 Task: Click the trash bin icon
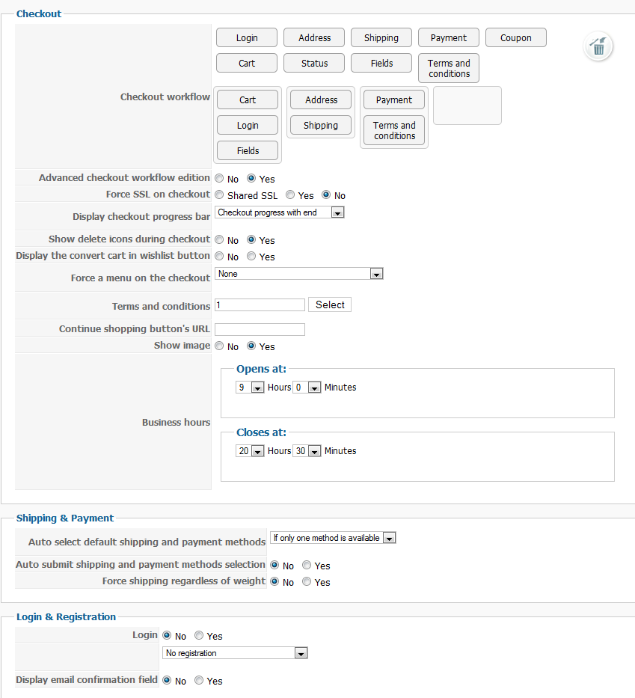pyautogui.click(x=598, y=46)
